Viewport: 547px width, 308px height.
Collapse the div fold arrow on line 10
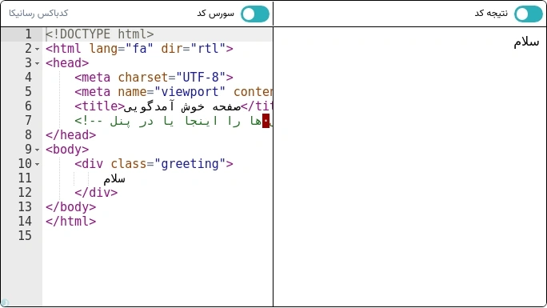tap(38, 164)
